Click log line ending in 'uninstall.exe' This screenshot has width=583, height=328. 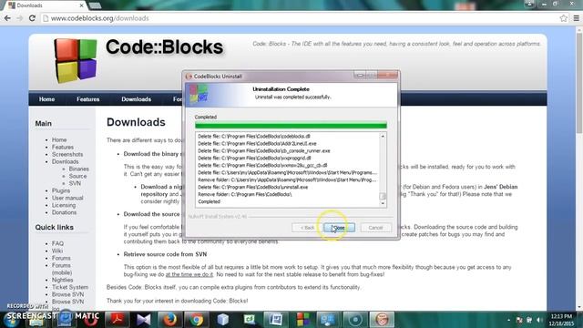click(253, 187)
